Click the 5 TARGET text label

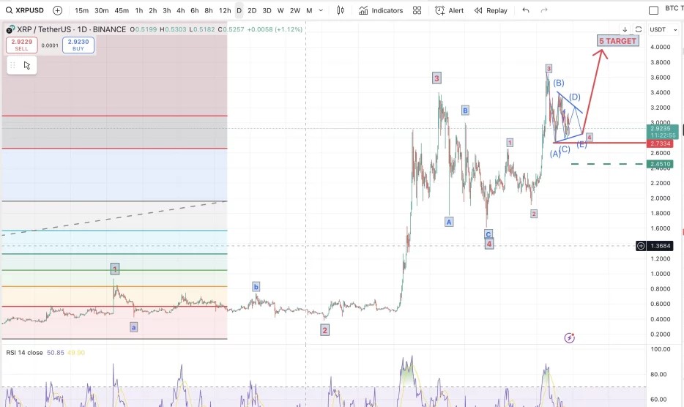click(x=618, y=41)
